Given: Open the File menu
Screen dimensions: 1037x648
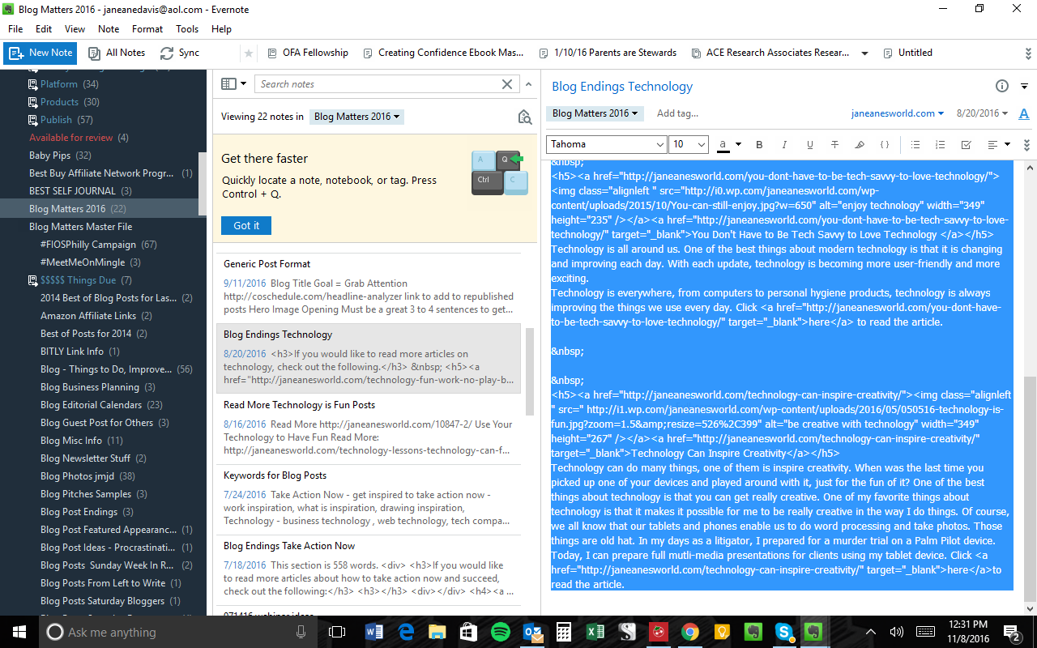Looking at the screenshot, I should coord(15,29).
